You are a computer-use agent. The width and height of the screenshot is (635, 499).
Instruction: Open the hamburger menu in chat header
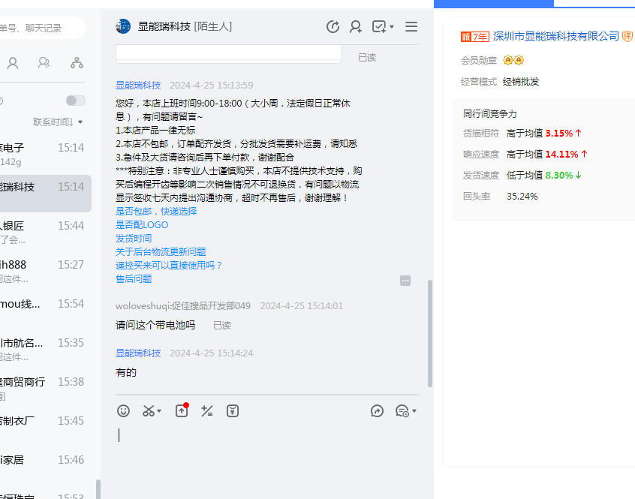tap(411, 27)
